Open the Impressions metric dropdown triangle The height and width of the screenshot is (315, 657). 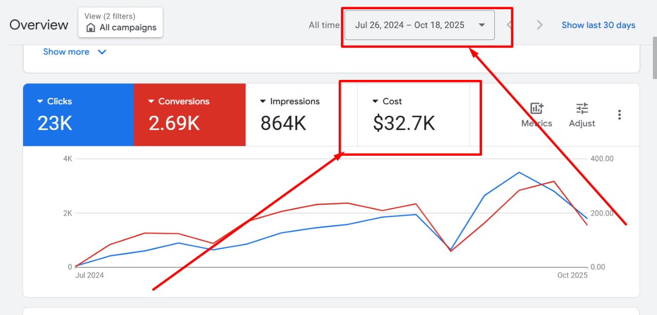click(x=263, y=101)
